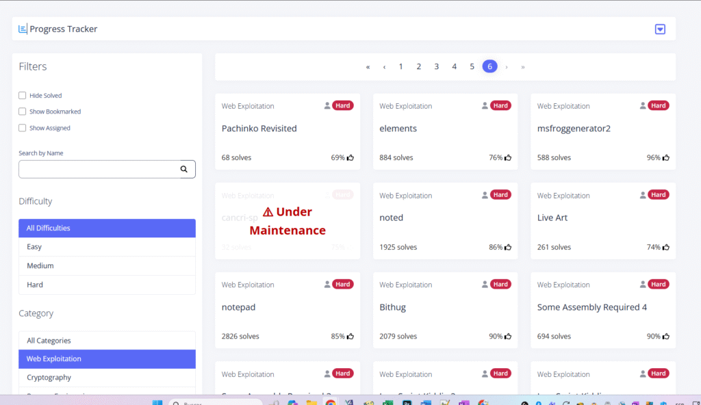Select the Cryptography category
The width and height of the screenshot is (701, 405).
49,378
